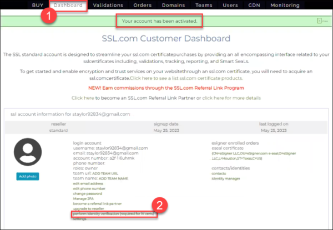Click 'ssl account information for staylor92834@gmail.com' header
Screen dimensions: 333x230
click(70, 114)
